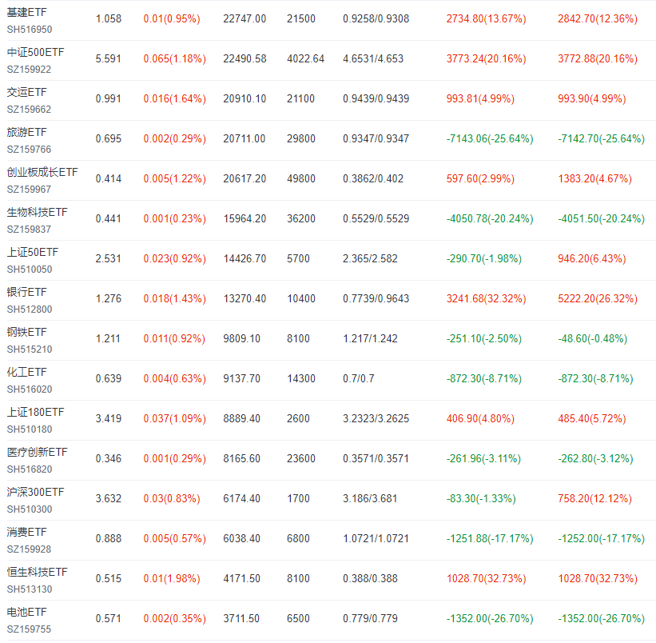The image size is (656, 643).
Task: Click the 化工ETF fund name
Action: coord(27,372)
